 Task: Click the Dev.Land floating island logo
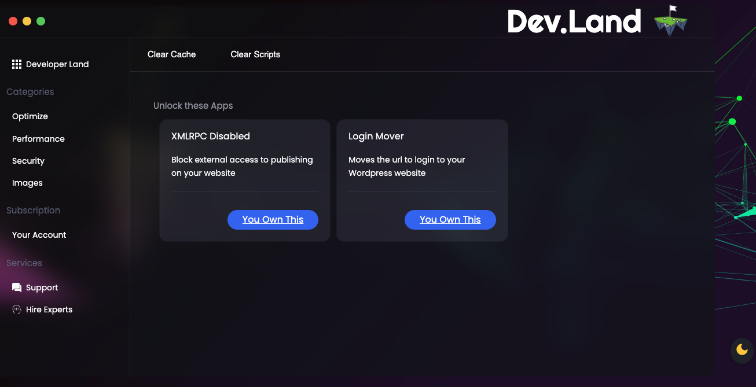(x=671, y=21)
